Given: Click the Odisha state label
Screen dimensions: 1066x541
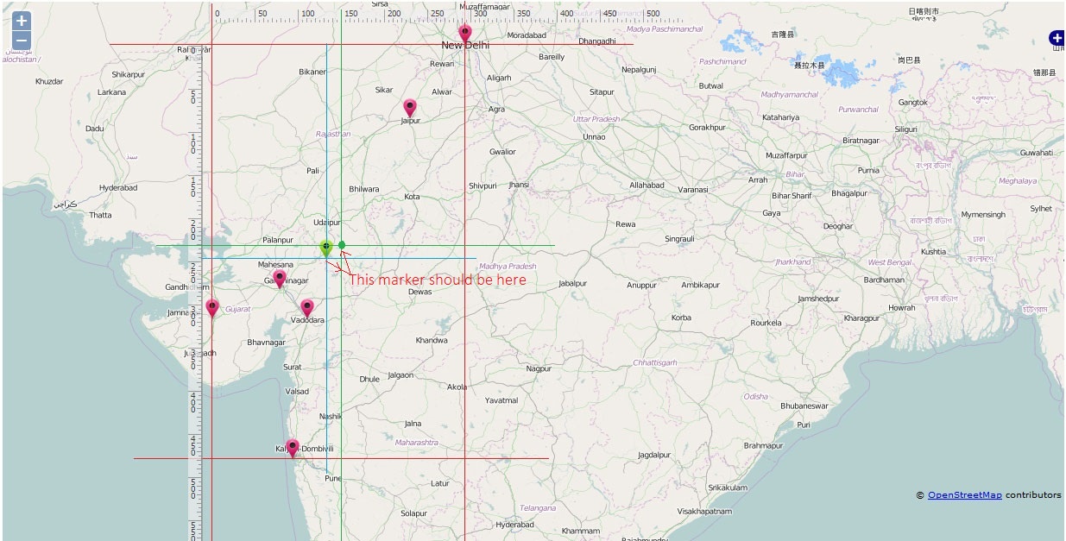Looking at the screenshot, I should [x=755, y=397].
